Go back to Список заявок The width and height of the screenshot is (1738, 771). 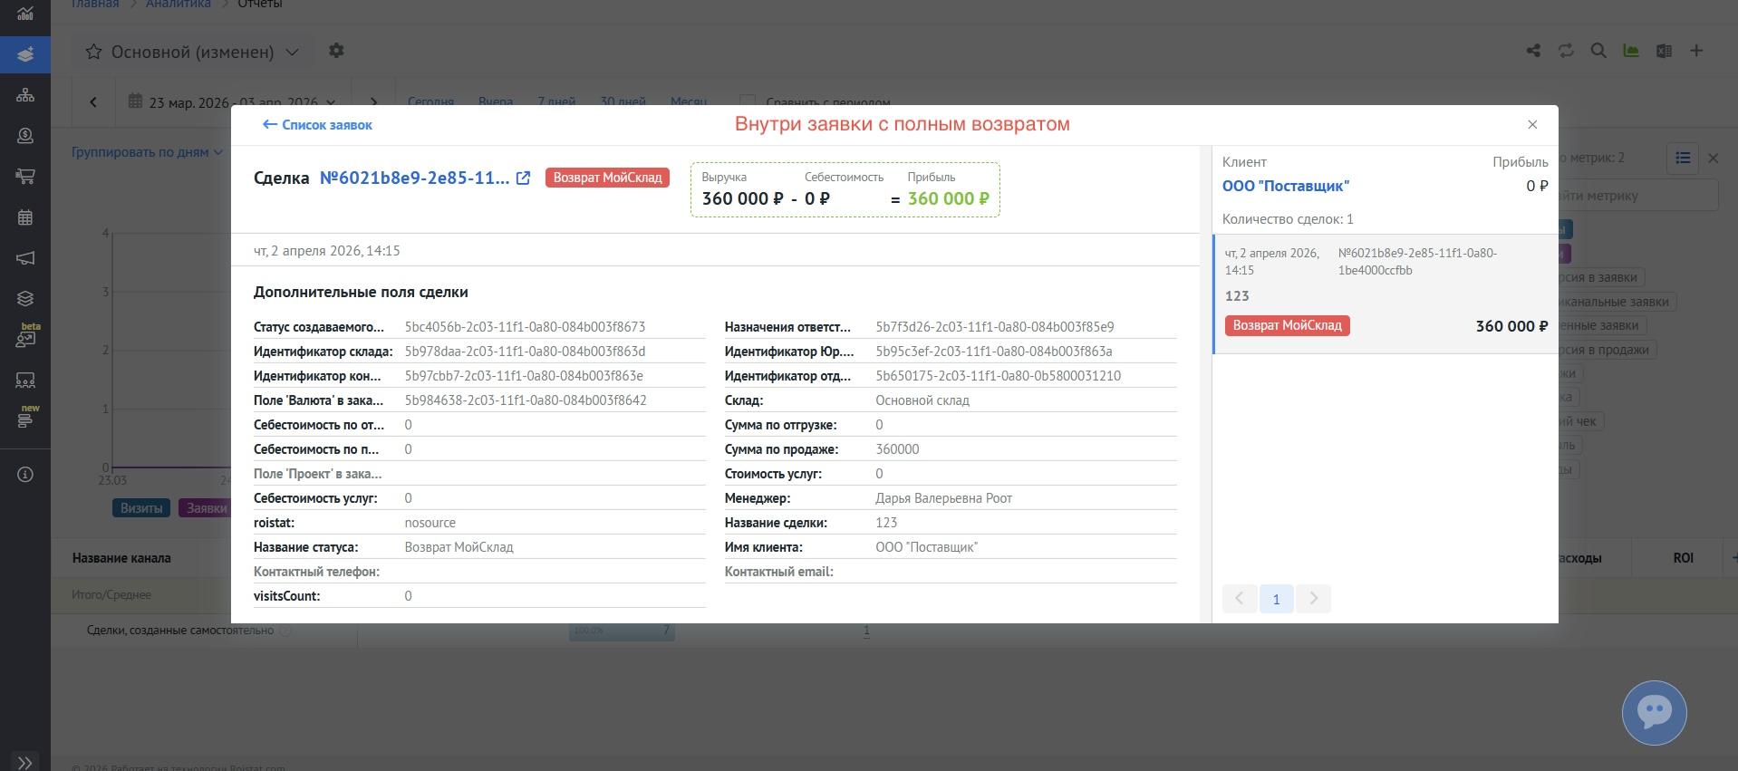[x=317, y=125]
